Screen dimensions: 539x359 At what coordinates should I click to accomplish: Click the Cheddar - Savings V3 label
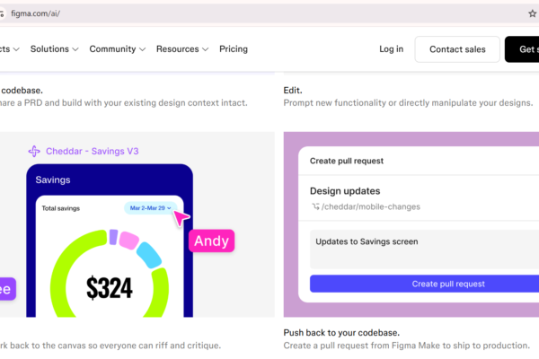[93, 151]
